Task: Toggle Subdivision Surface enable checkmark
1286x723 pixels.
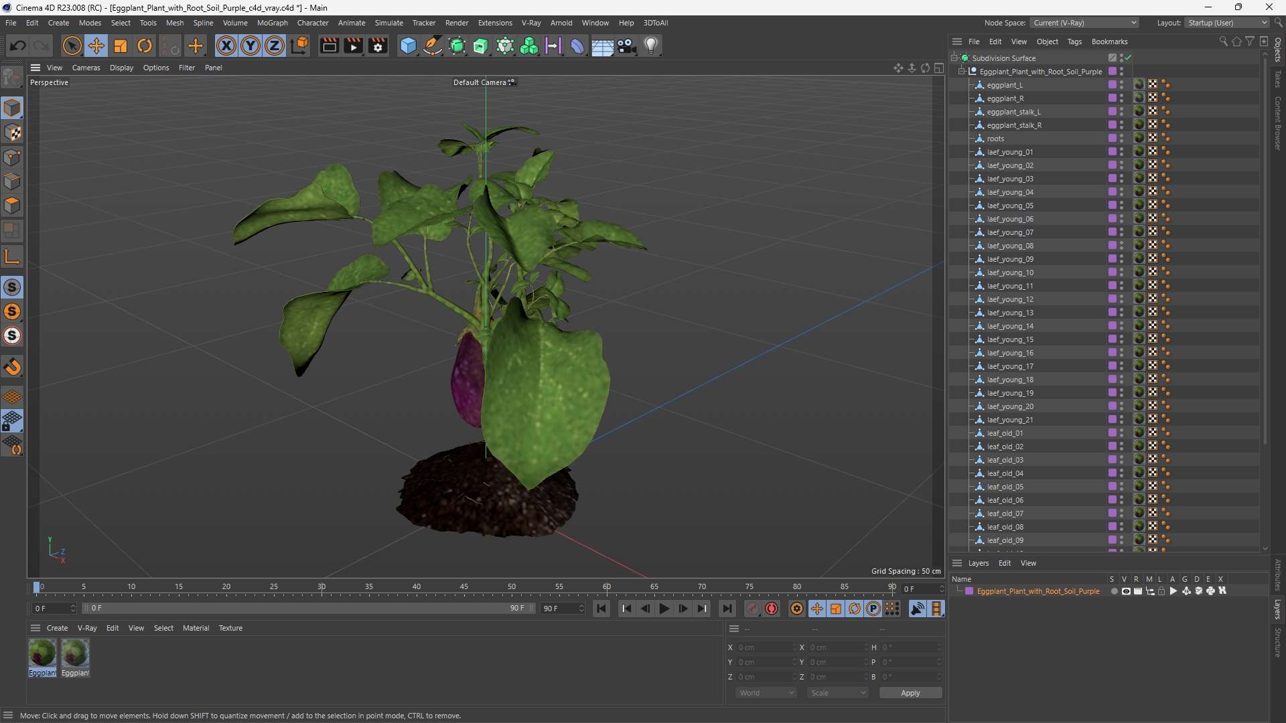Action: point(1128,58)
